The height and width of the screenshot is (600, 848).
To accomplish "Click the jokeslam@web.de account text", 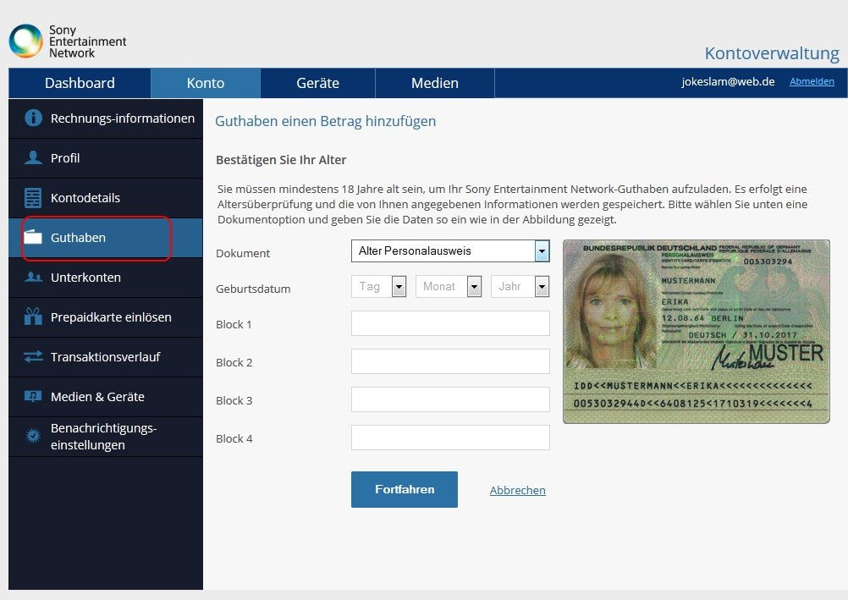I will coord(728,81).
